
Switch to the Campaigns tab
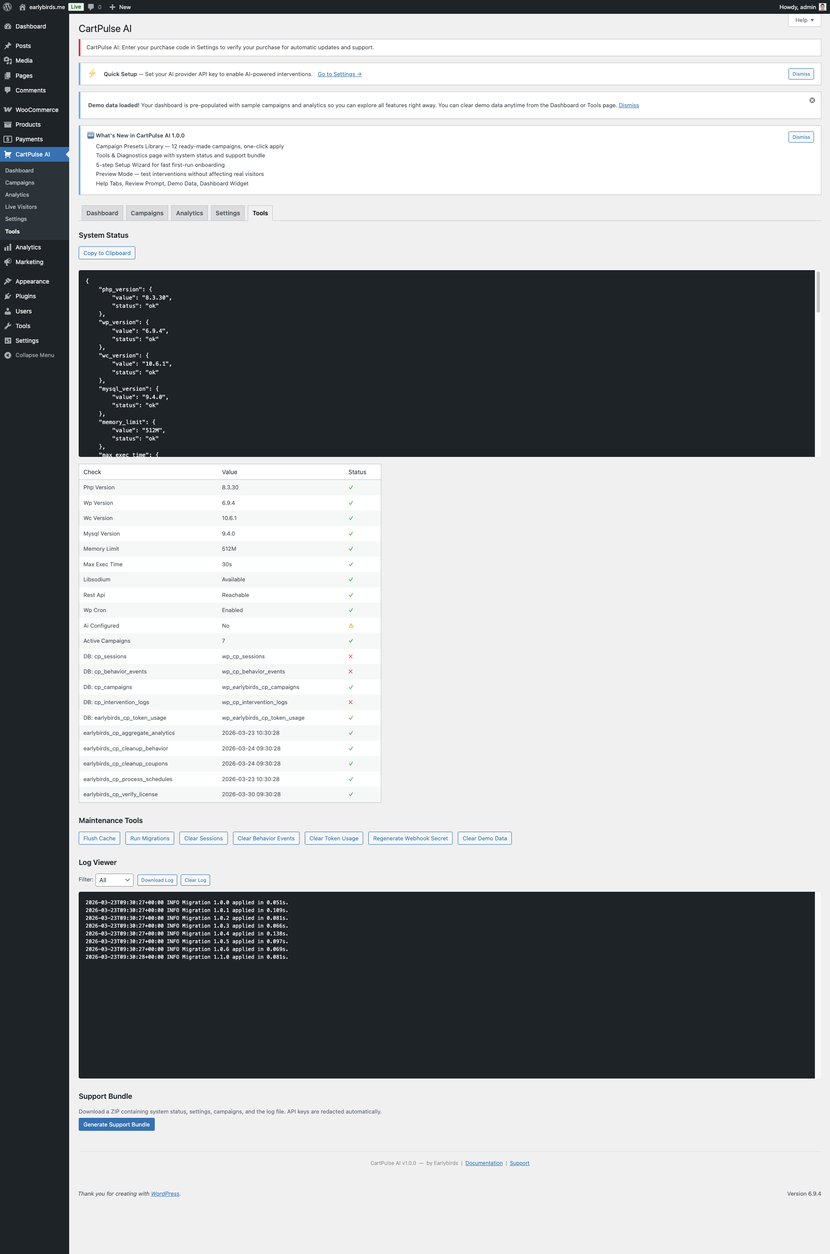click(147, 213)
